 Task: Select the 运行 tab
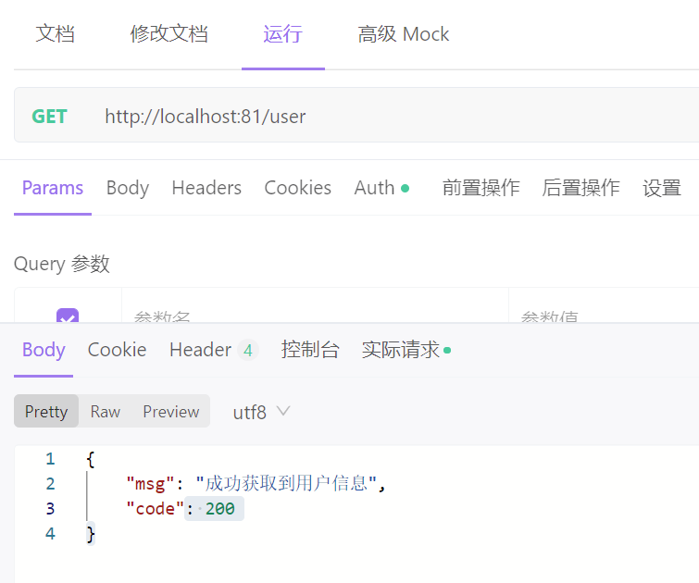pyautogui.click(x=283, y=34)
